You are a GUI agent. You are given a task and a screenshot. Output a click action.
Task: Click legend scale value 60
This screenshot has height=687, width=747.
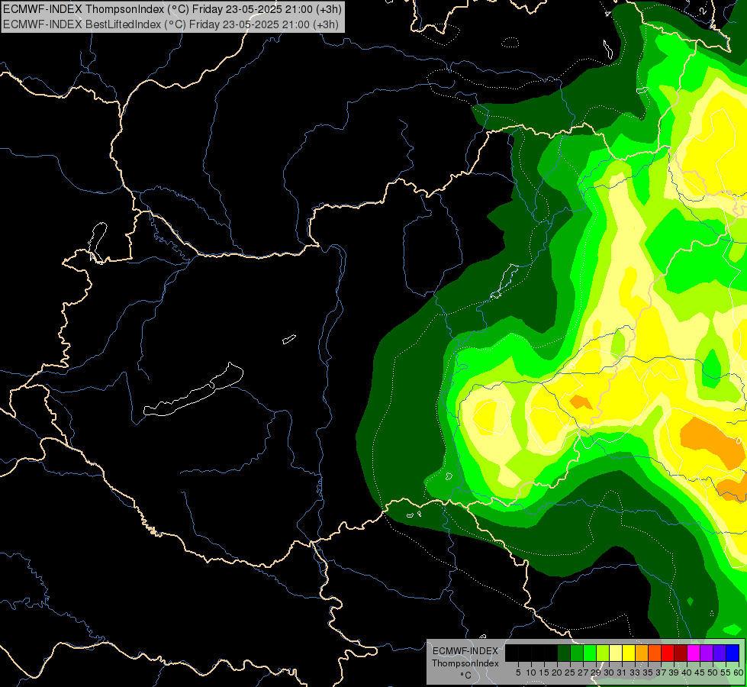click(x=739, y=672)
